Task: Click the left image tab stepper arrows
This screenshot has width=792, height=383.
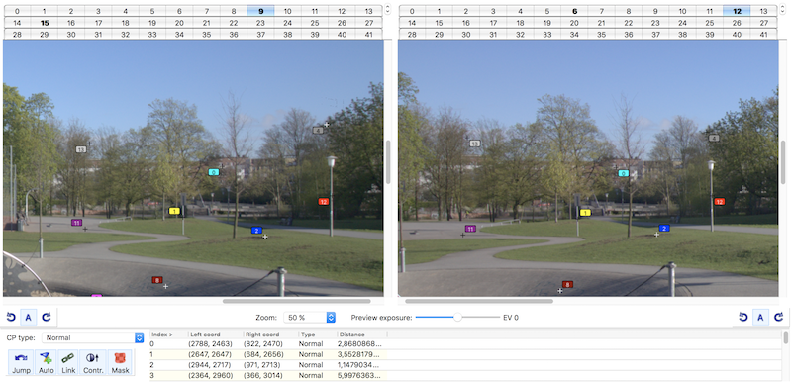Action: [x=387, y=9]
